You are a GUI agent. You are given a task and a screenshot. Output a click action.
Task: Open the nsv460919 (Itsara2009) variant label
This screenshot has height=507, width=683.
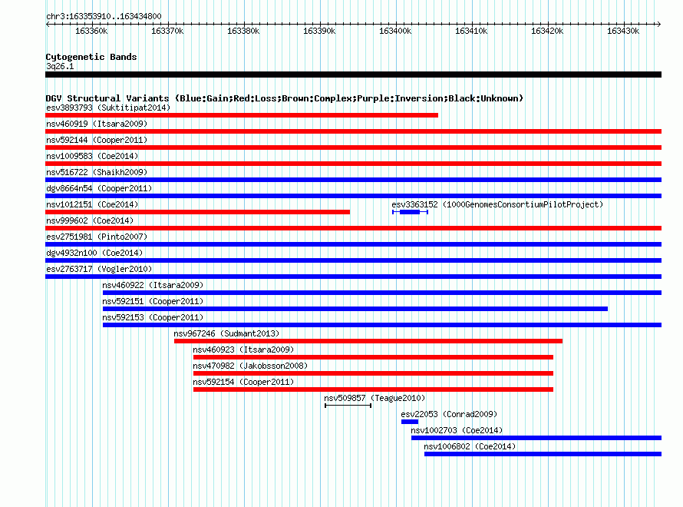pos(97,124)
